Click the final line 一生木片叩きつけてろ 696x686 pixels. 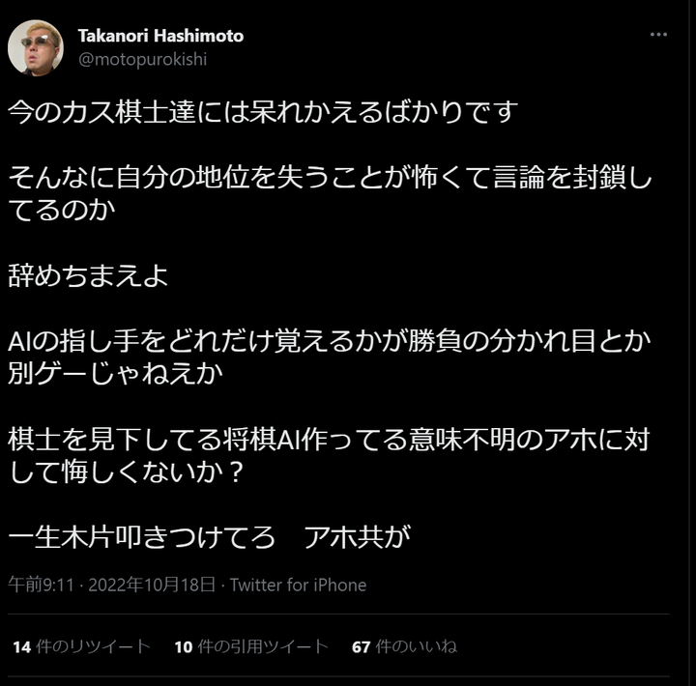point(142,537)
